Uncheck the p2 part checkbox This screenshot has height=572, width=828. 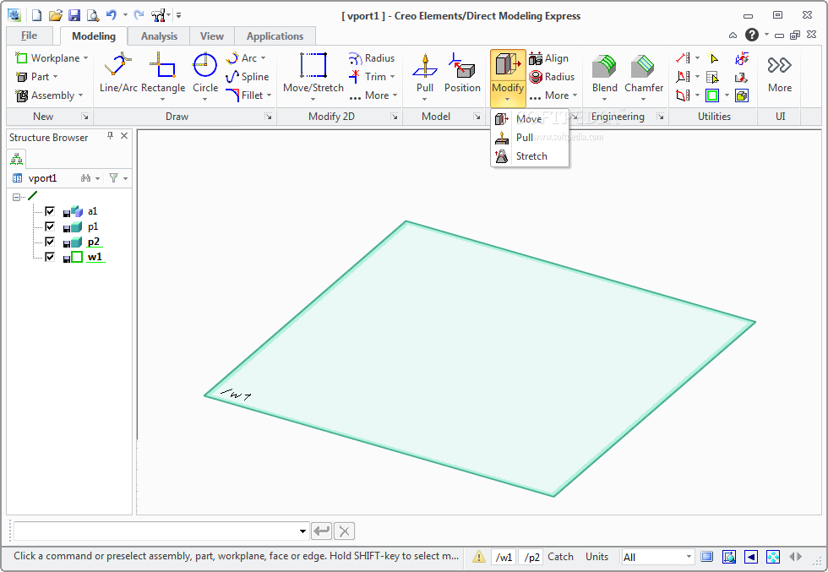click(x=50, y=242)
